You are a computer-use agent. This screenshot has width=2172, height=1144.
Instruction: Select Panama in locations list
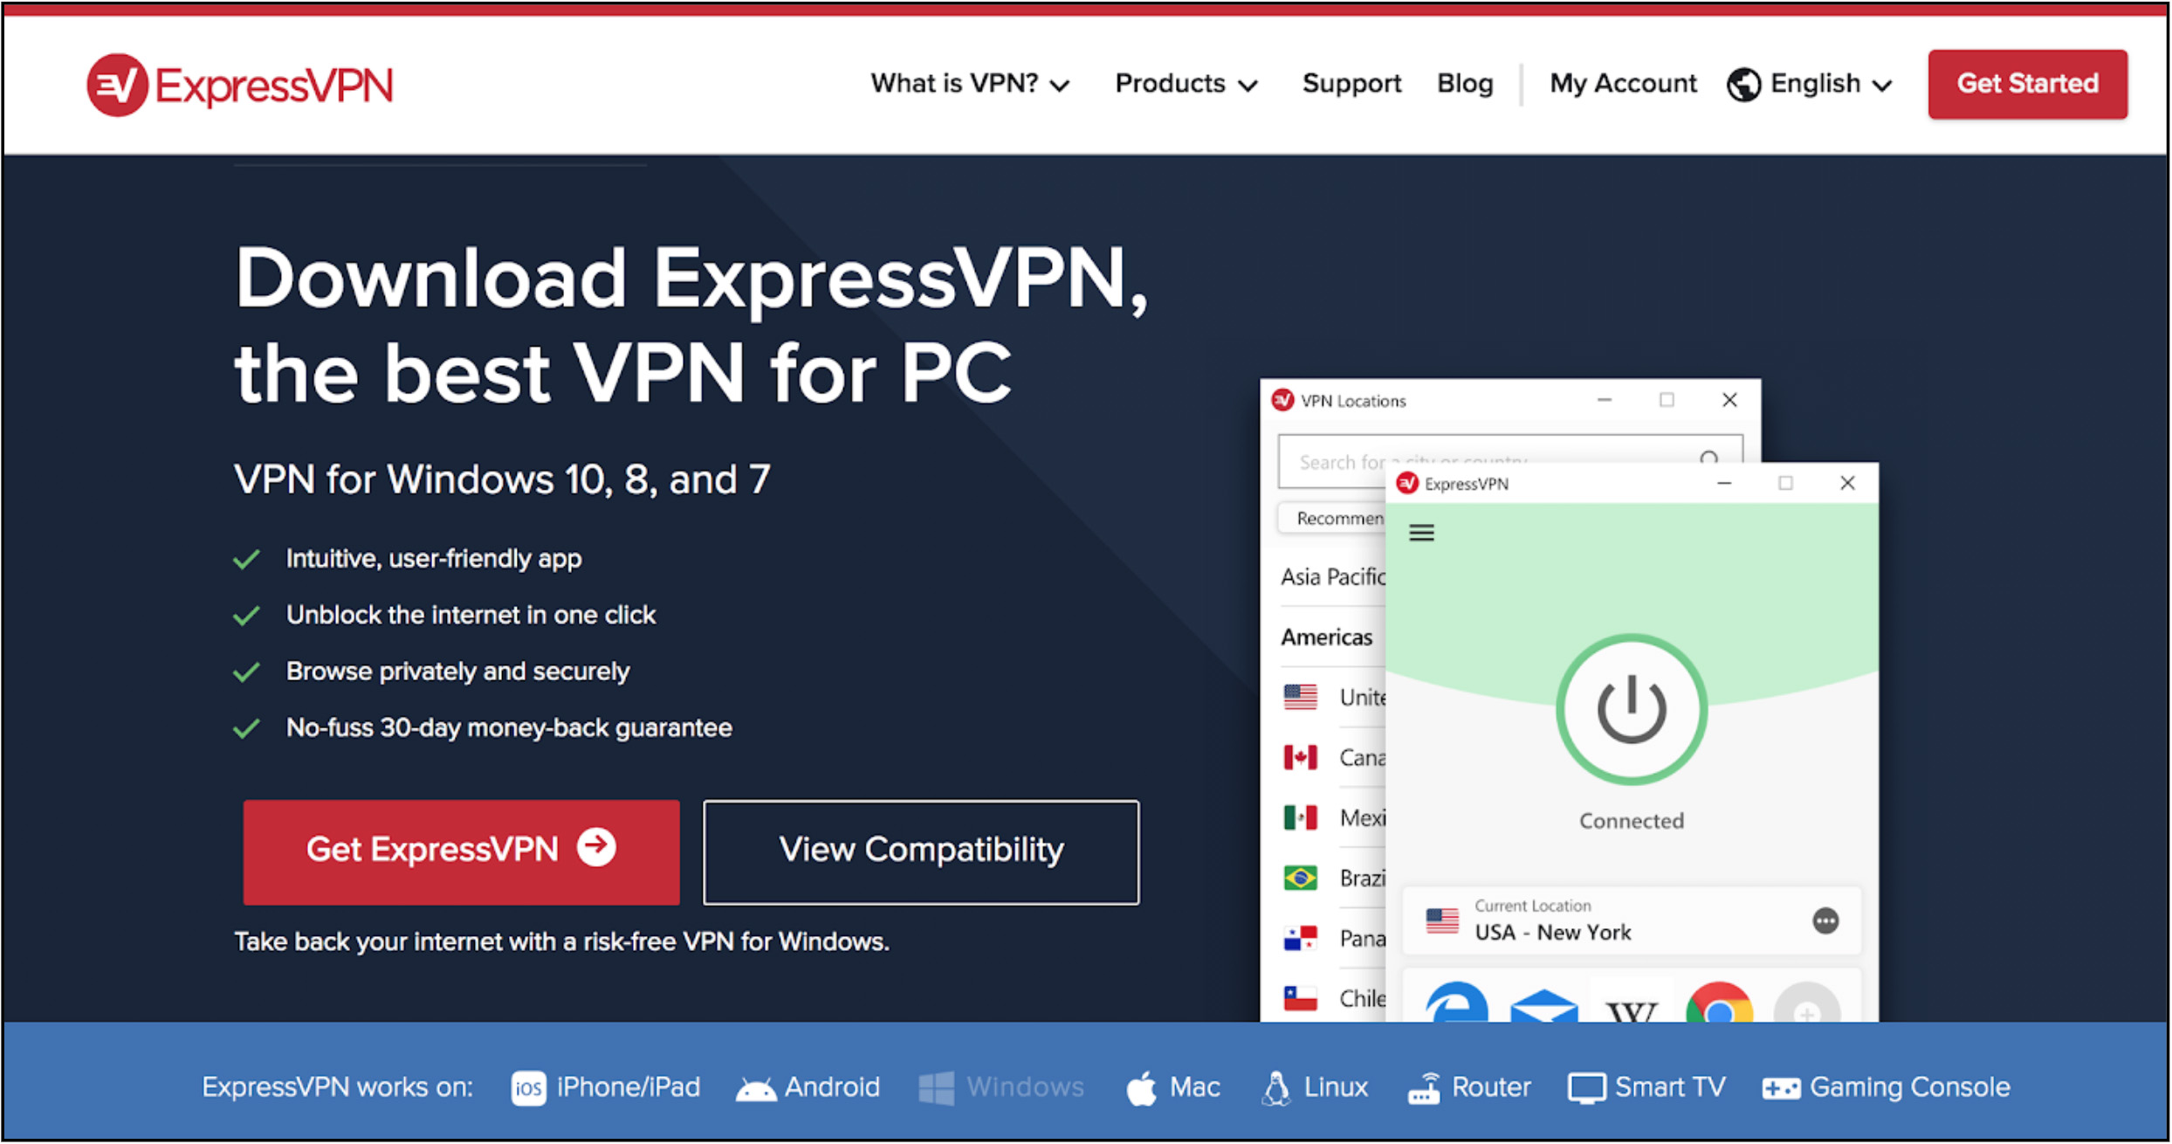[x=1334, y=938]
